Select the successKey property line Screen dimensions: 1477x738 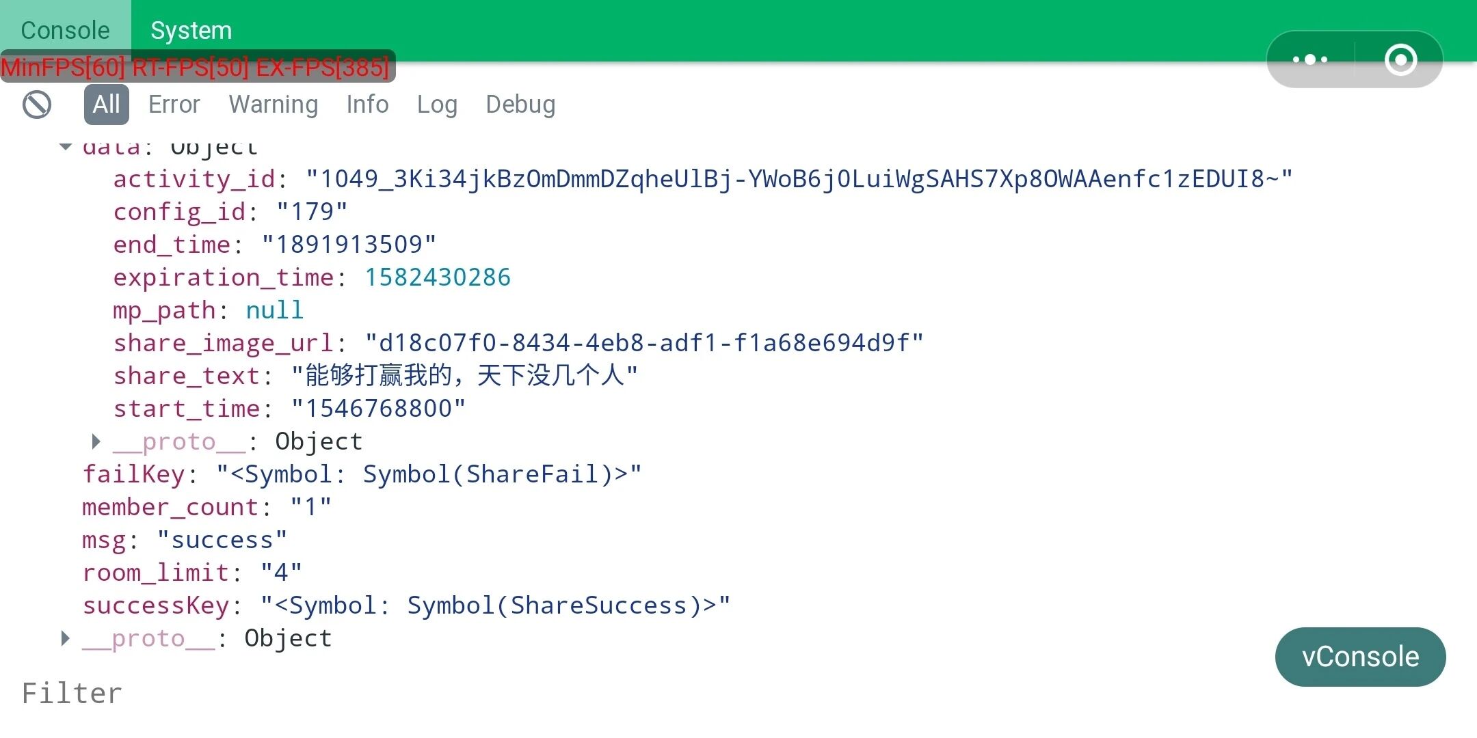click(x=156, y=606)
